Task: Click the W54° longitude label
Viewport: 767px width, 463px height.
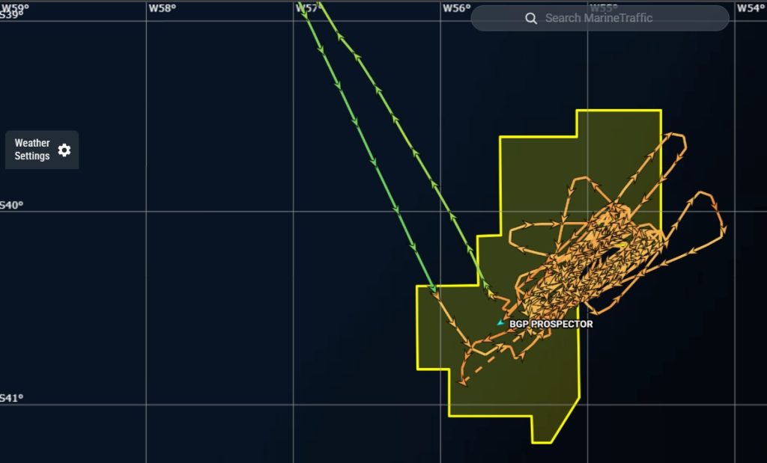Action: pos(751,8)
